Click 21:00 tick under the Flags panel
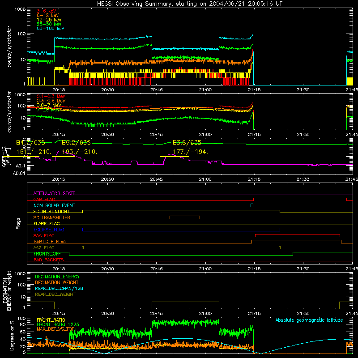This screenshot has height=358, width=358. tap(205, 269)
